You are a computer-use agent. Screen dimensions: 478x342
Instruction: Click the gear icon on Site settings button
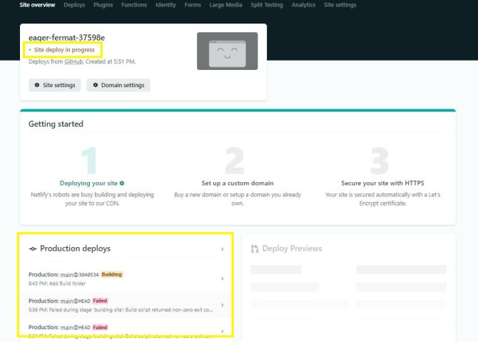[x=37, y=85]
